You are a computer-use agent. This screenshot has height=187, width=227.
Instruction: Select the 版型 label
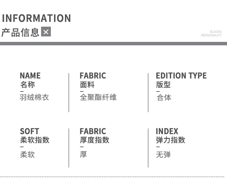click(x=163, y=85)
